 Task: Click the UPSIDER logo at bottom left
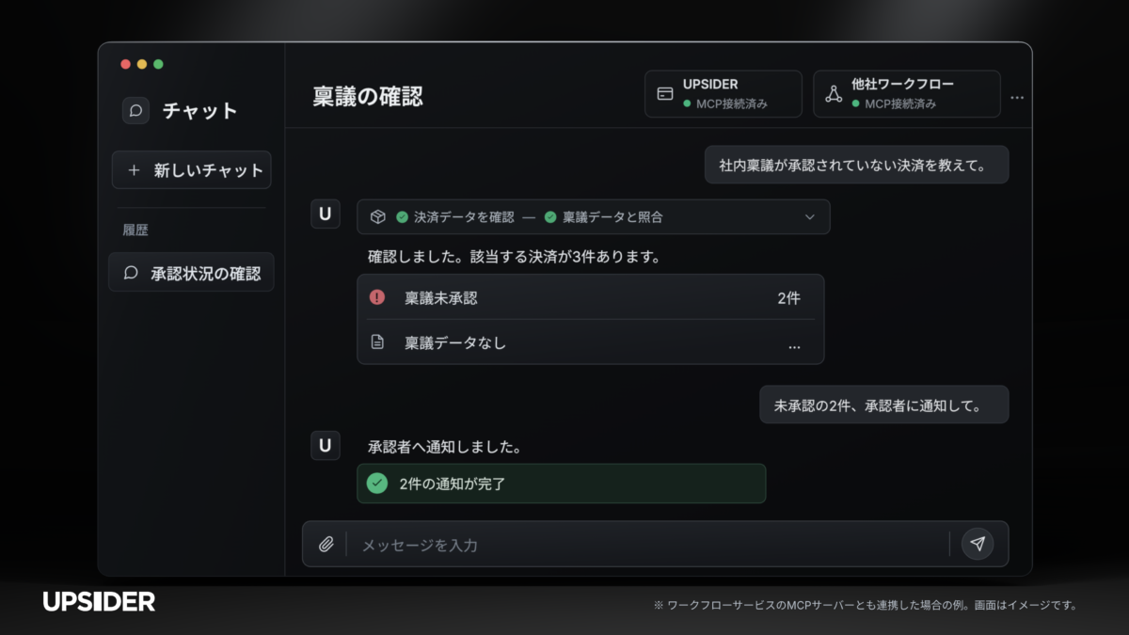pos(99,602)
